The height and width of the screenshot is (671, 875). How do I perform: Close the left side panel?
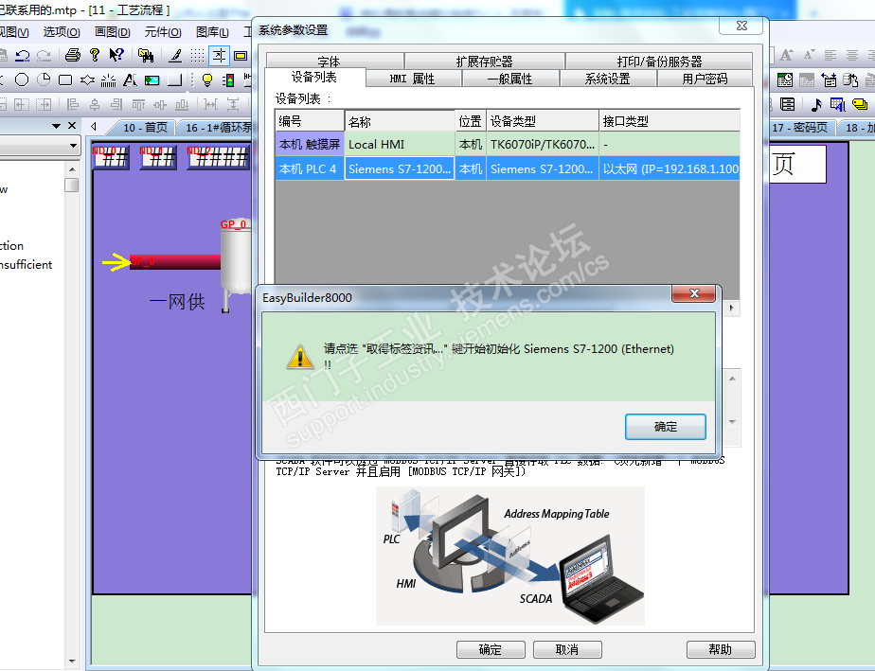tap(72, 126)
